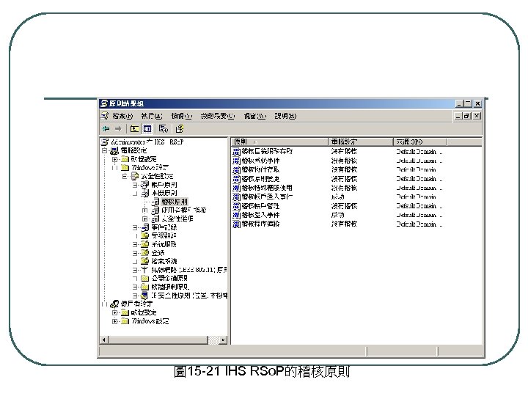Click Default Domain cell of 稽核目錄服務存取 row

click(x=419, y=152)
